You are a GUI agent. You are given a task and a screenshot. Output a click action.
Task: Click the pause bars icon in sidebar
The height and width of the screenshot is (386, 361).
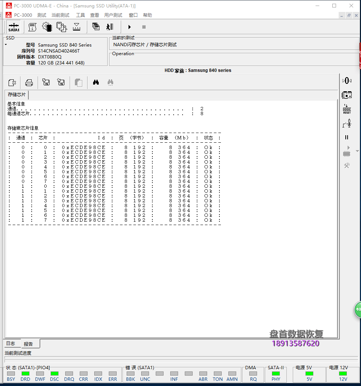[x=347, y=137]
